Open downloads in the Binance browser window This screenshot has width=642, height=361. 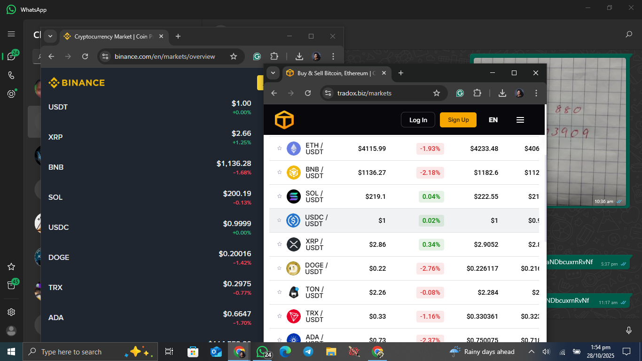(x=299, y=56)
